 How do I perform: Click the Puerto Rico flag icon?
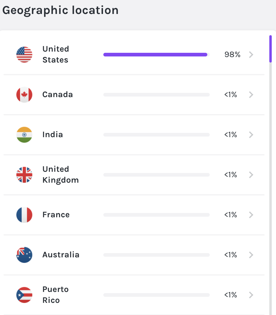tap(24, 295)
